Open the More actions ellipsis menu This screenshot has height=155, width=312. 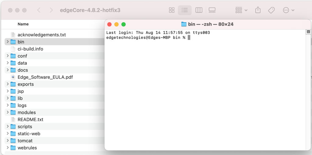point(288,10)
